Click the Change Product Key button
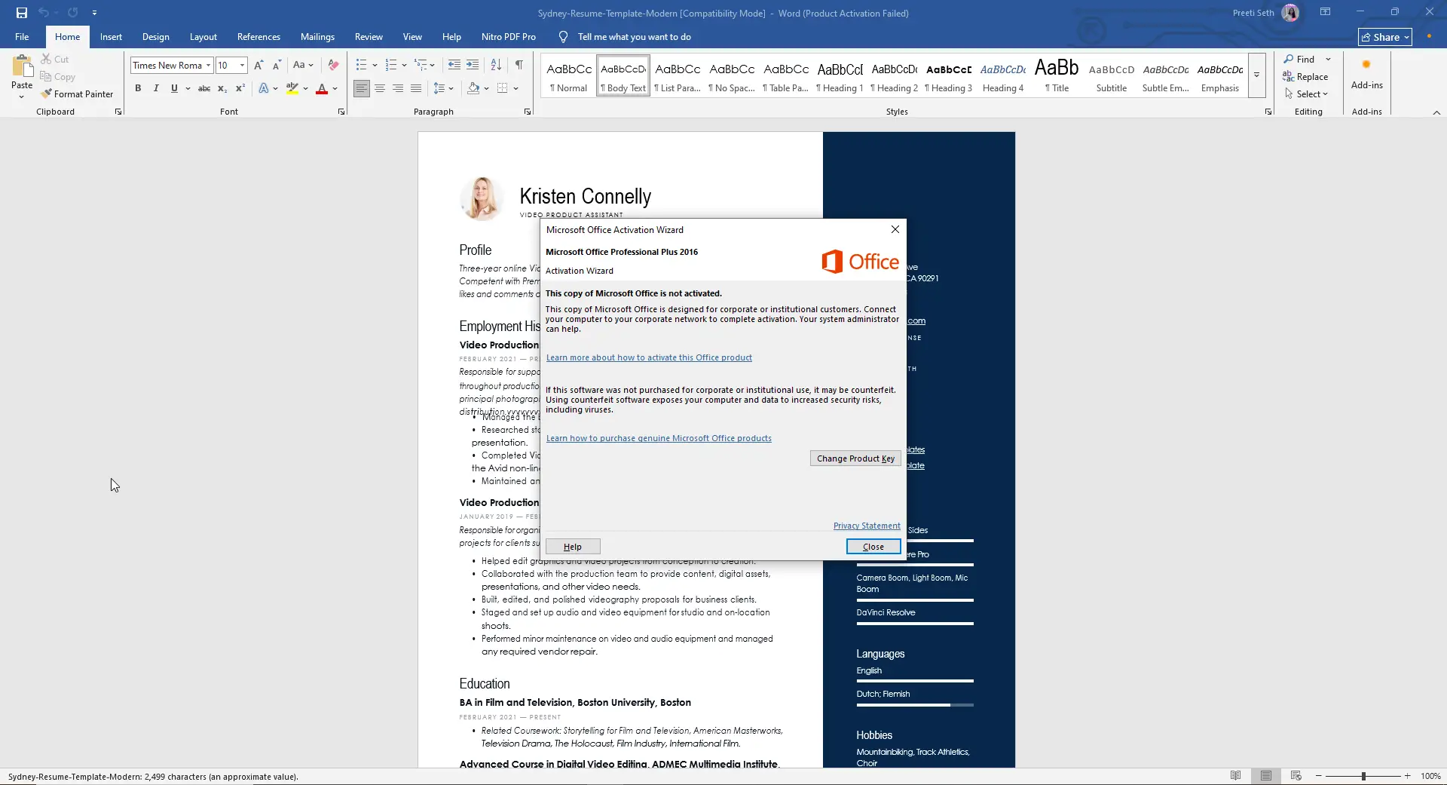This screenshot has width=1447, height=785. 855,458
